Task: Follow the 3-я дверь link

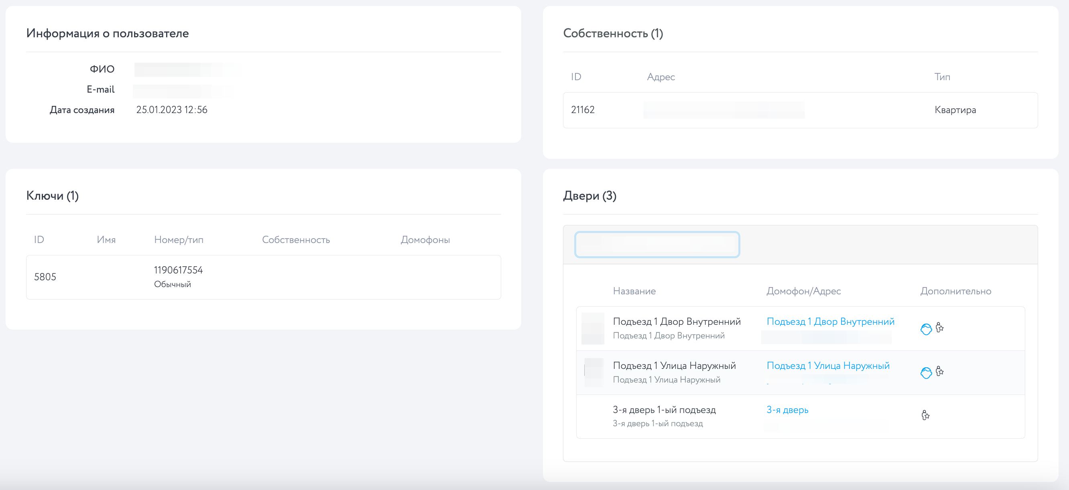Action: click(787, 409)
